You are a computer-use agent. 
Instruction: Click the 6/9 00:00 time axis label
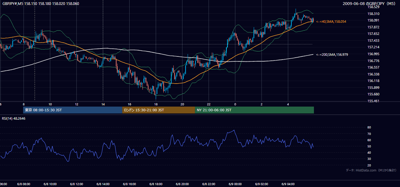(x=235, y=184)
